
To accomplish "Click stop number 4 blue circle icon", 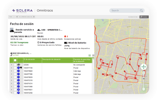I will (x=18, y=77).
